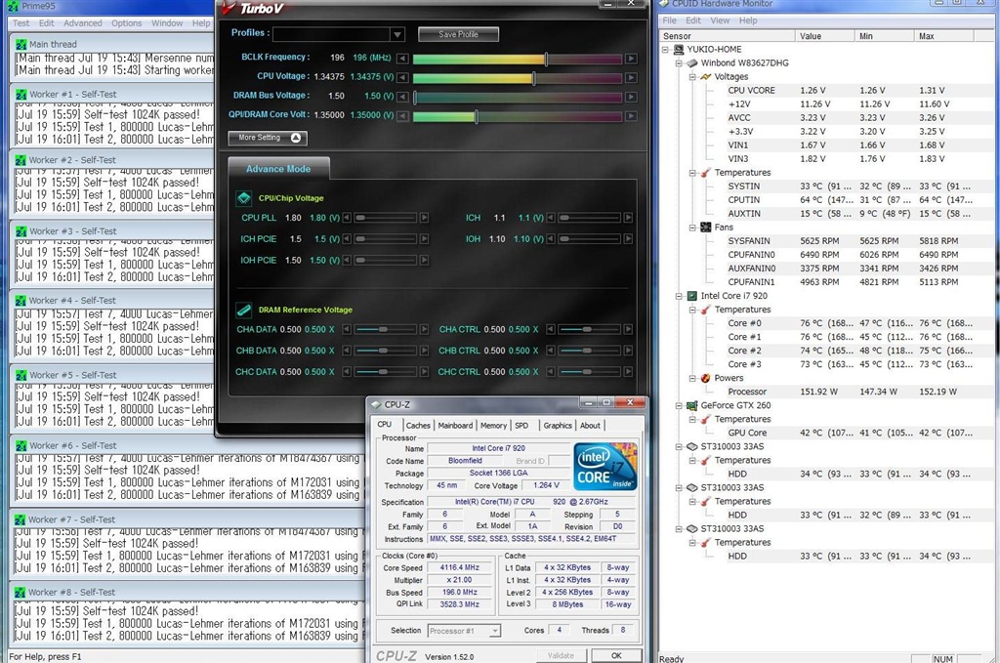
Task: Click OK button in CPU-Z
Action: click(616, 655)
